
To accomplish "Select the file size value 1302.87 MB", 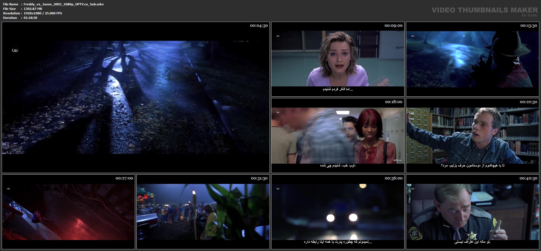I will [x=33, y=9].
